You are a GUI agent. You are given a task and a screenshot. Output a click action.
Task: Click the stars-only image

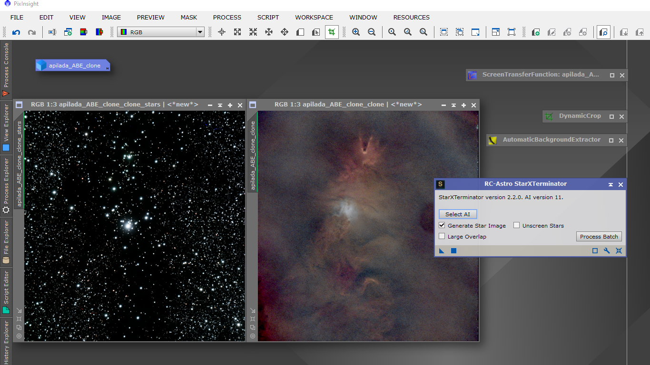click(x=135, y=226)
